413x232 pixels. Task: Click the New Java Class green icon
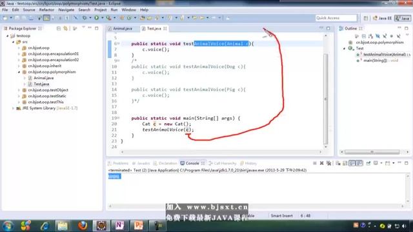(x=129, y=18)
